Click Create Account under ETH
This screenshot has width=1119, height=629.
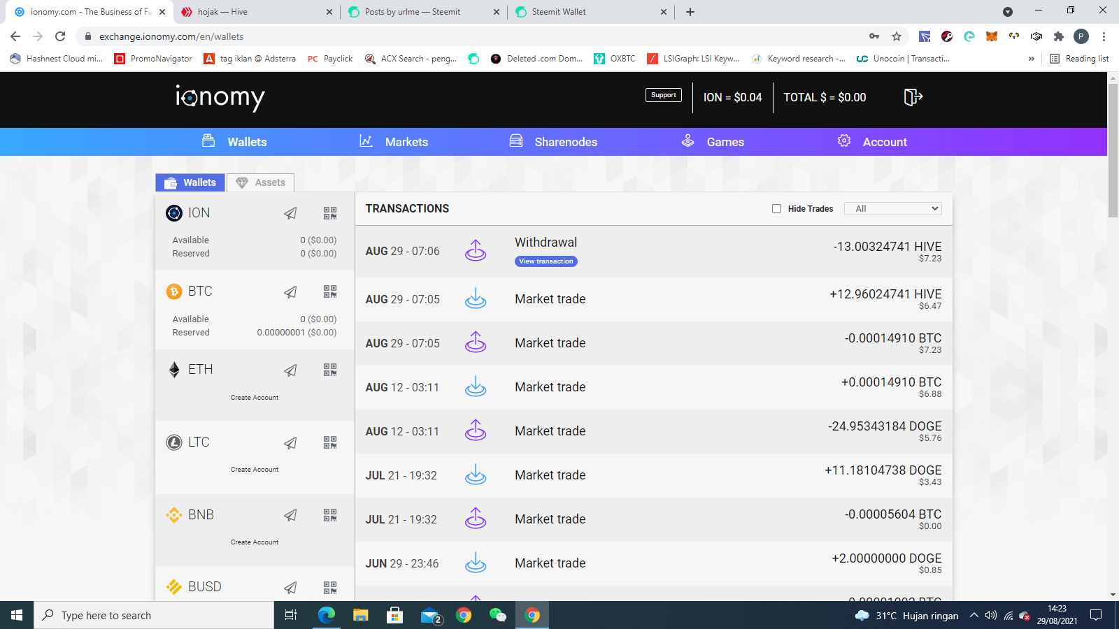point(255,398)
